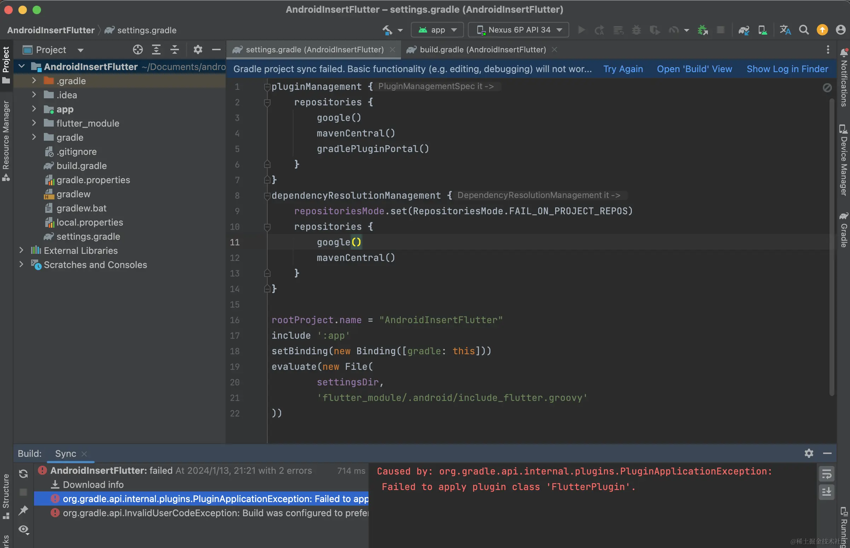
Task: Open the Nexus 6P API 34 device dropdown
Action: 518,30
